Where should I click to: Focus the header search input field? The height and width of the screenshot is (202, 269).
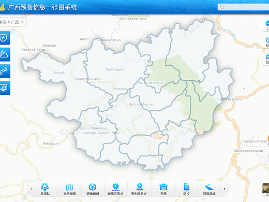(243, 7)
